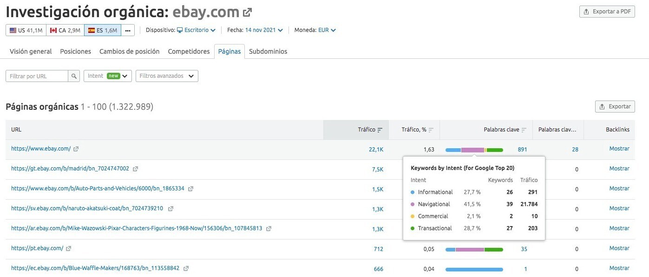
Task: Switch to the Competidores tab
Action: click(189, 51)
